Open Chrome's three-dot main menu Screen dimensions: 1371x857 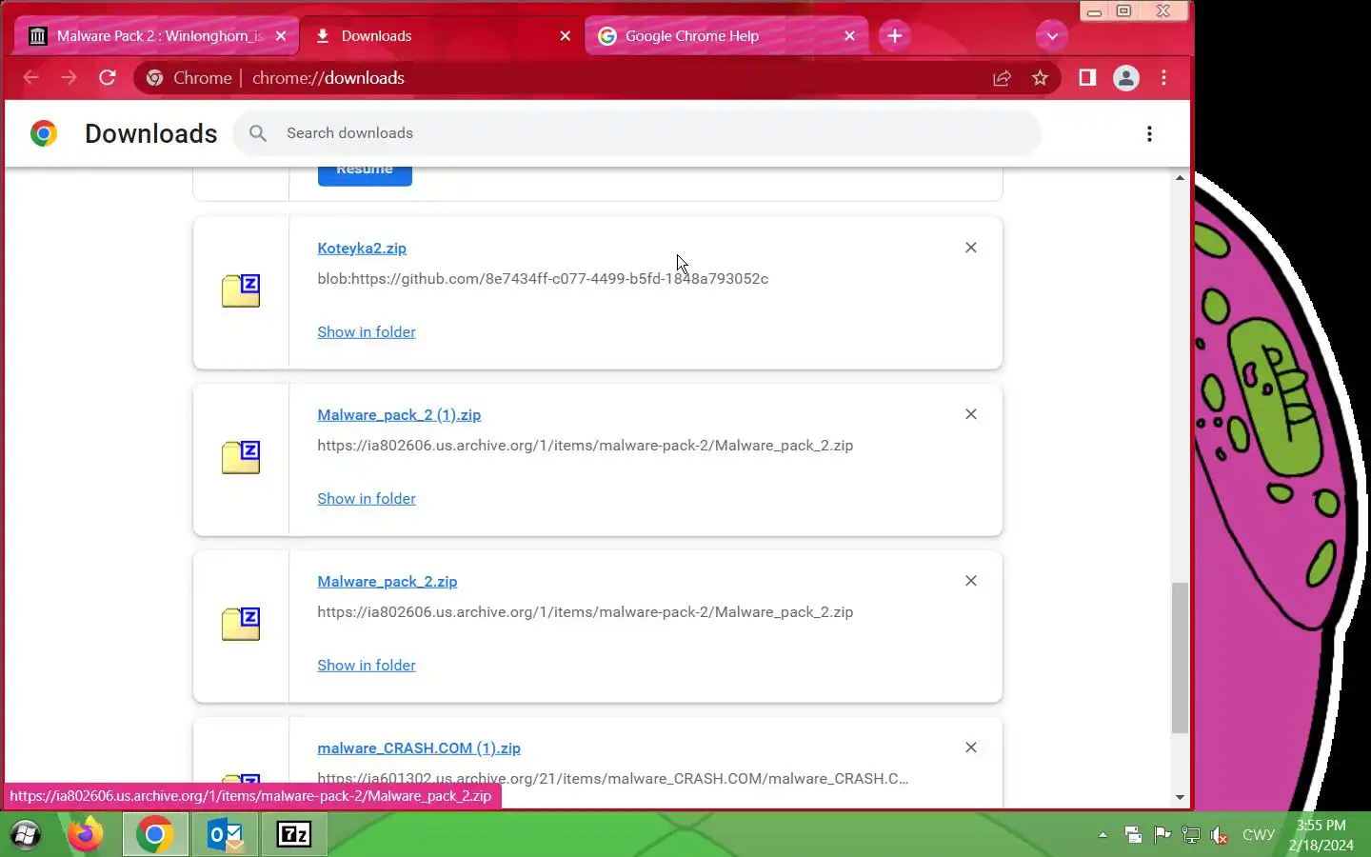click(x=1163, y=78)
